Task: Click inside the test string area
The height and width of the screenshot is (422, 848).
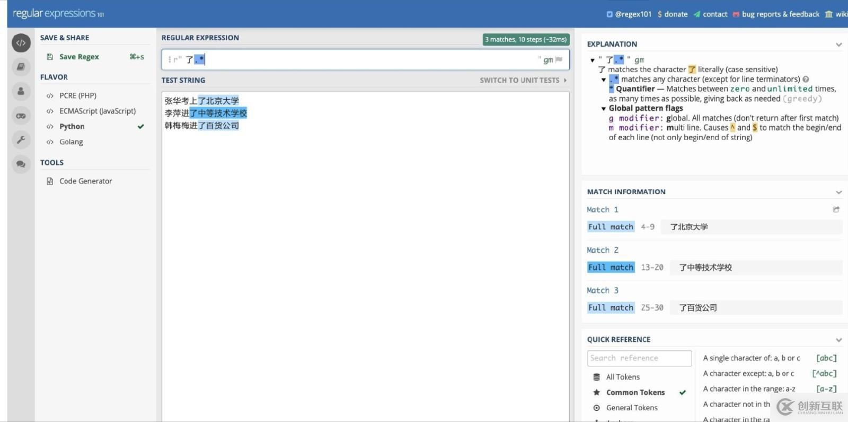Action: (365, 257)
